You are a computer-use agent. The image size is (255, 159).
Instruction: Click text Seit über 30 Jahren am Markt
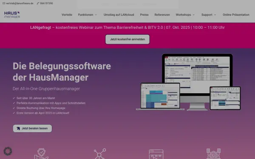36,98
